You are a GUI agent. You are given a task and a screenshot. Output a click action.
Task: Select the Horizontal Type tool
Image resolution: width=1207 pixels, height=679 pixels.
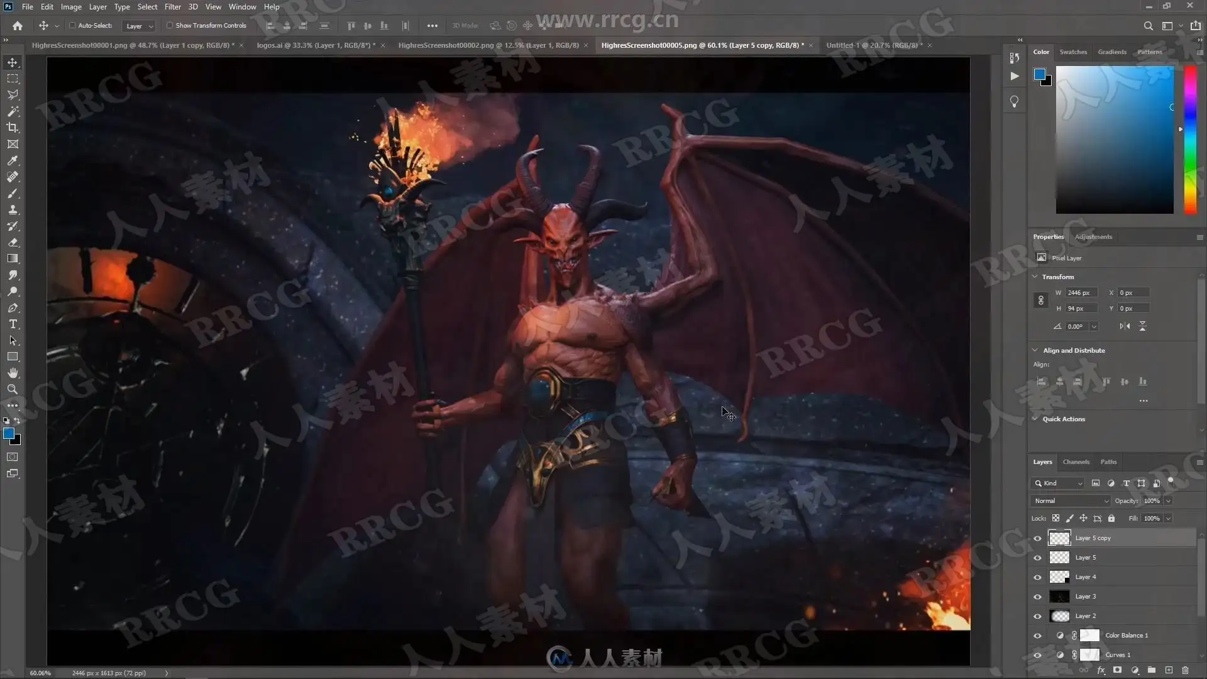click(x=13, y=324)
